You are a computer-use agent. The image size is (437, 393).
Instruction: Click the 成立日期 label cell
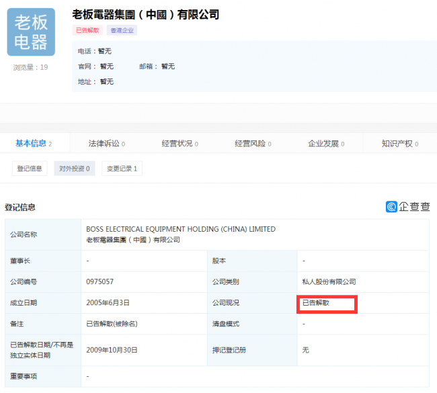43,303
